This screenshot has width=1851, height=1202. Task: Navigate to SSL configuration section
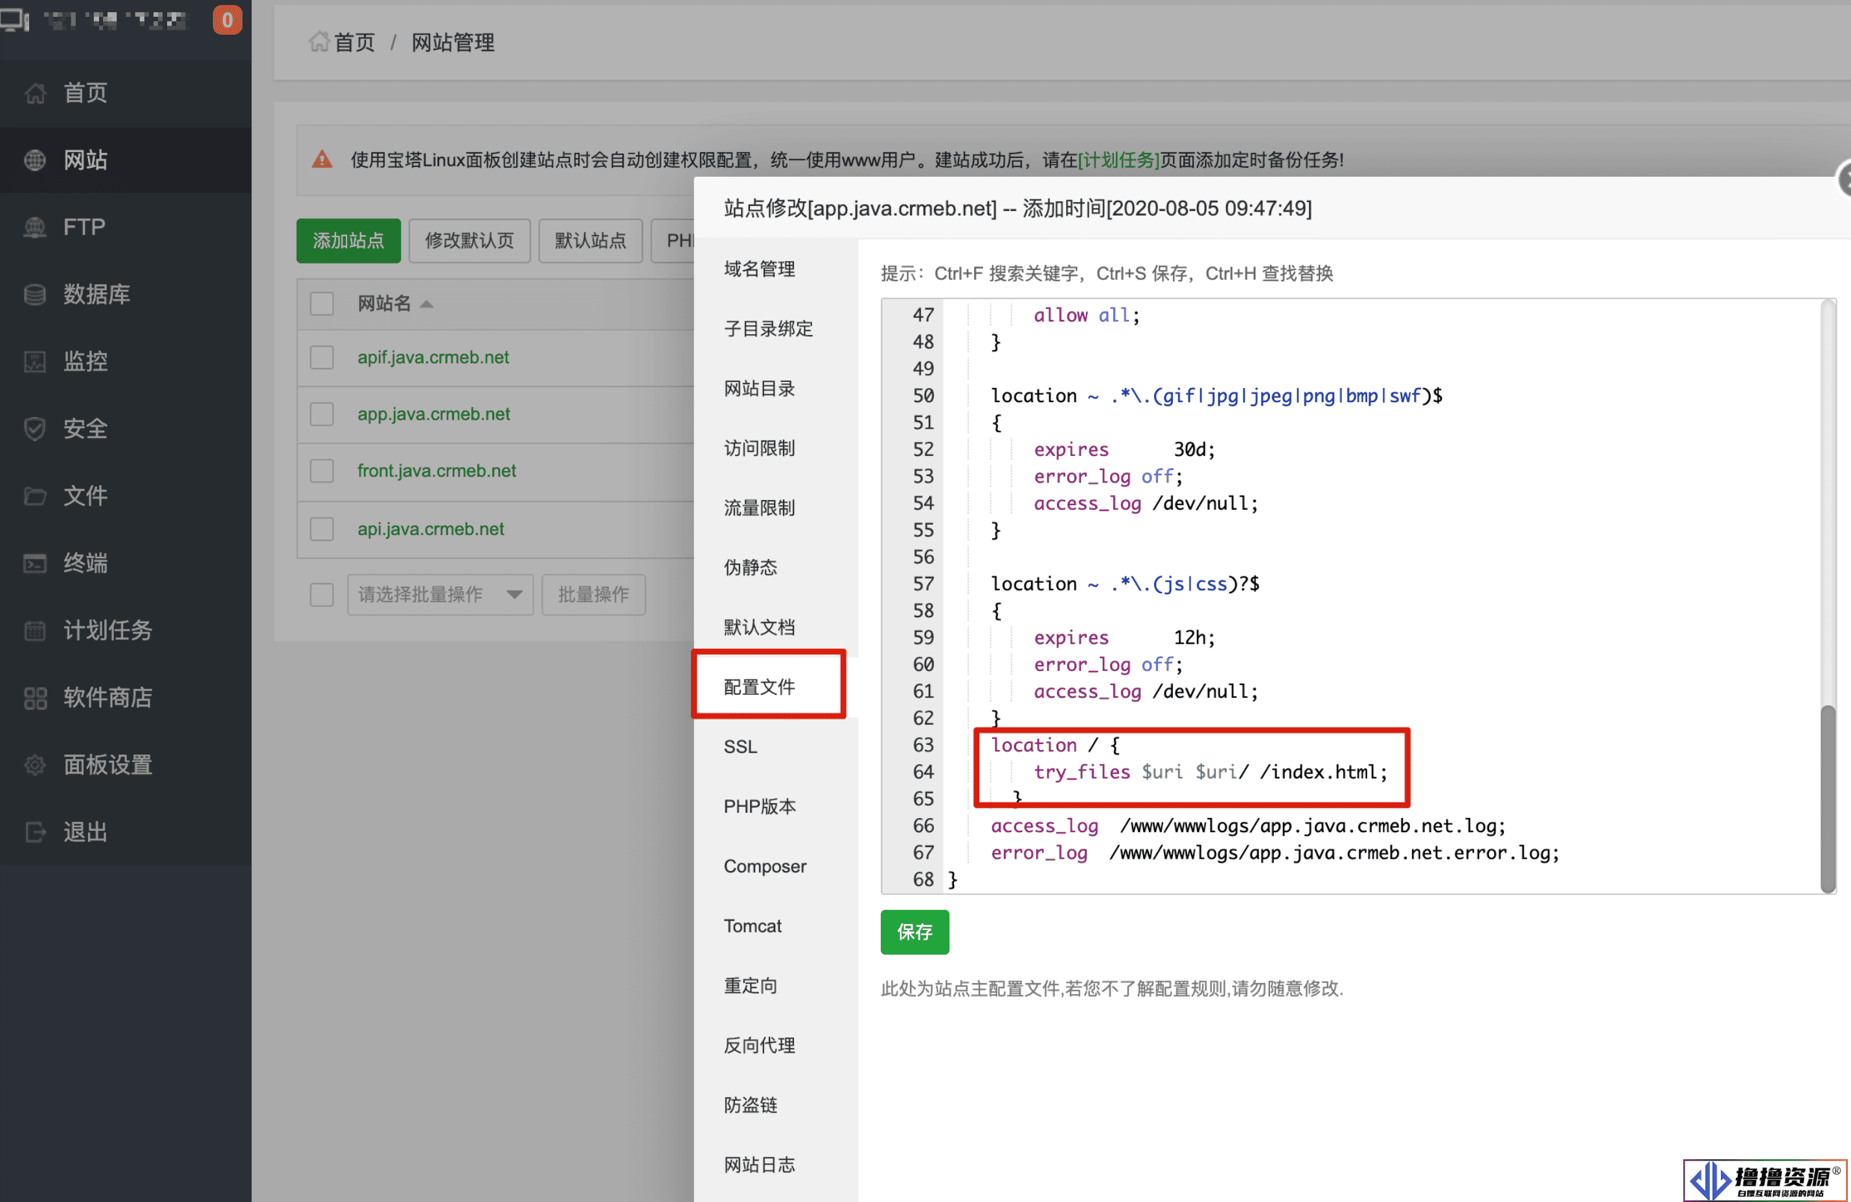(x=741, y=745)
